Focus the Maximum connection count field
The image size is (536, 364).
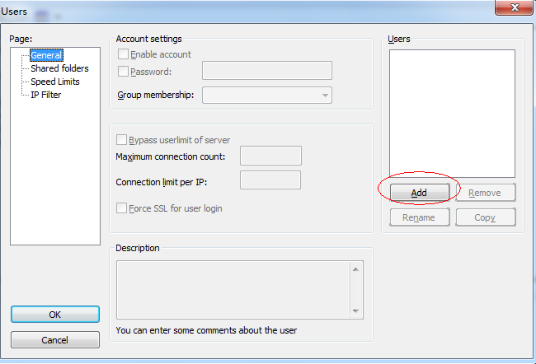point(270,156)
